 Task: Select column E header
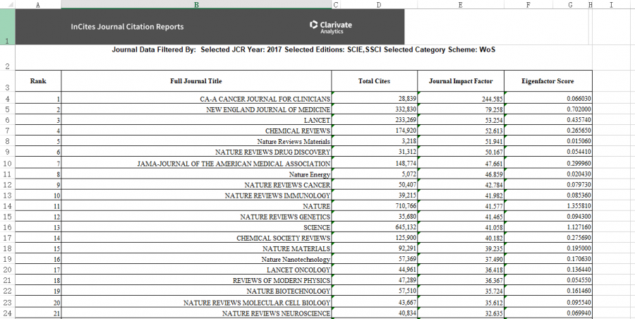tap(460, 4)
